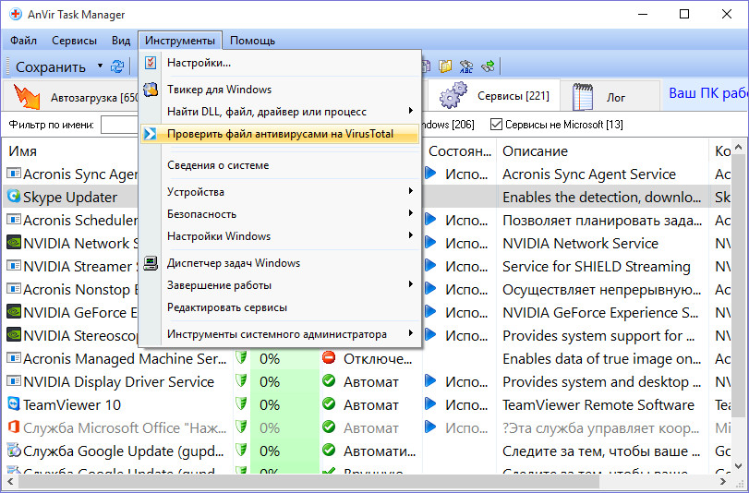Viewport: 749px width, 493px height.
Task: Click the Acronis Sync Agent row icon
Action: (x=14, y=173)
